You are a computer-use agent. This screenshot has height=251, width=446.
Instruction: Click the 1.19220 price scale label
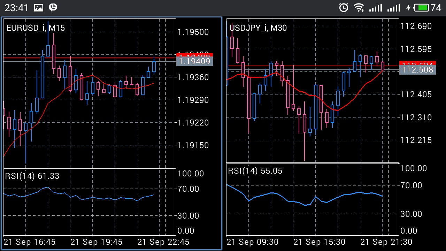coord(193,123)
